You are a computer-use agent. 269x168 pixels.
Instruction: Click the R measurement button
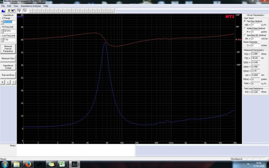click(x=2, y=82)
